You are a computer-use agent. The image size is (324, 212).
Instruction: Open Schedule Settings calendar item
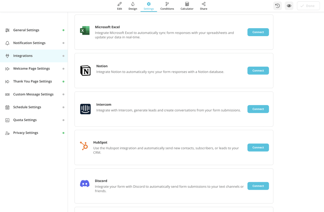point(27,107)
